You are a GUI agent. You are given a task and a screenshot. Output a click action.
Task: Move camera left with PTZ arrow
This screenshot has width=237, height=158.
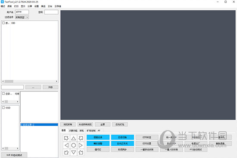pyautogui.click(x=66, y=146)
